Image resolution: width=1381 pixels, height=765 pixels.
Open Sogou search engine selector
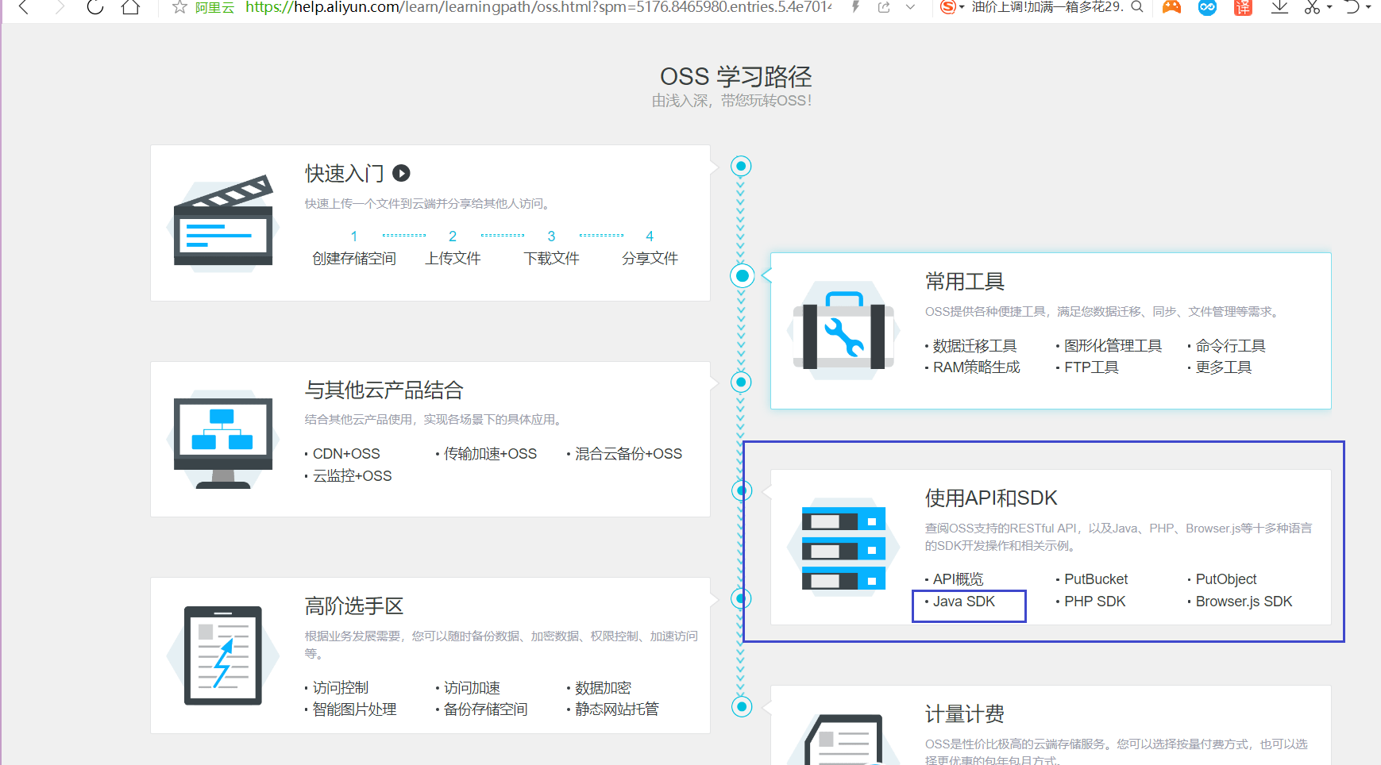pyautogui.click(x=951, y=7)
